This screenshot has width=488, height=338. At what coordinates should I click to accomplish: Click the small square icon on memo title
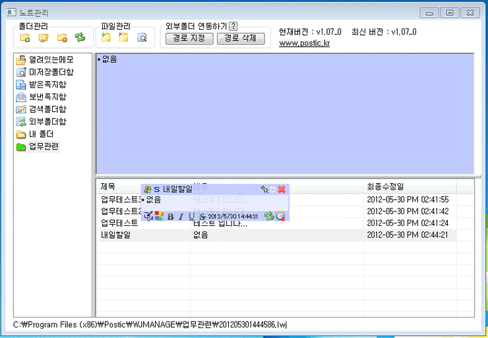pos(273,189)
